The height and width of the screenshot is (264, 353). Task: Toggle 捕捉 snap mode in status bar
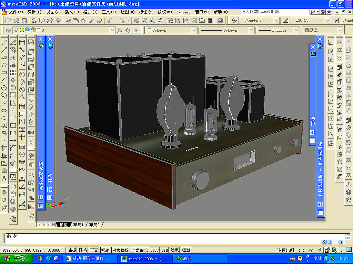[72, 250]
